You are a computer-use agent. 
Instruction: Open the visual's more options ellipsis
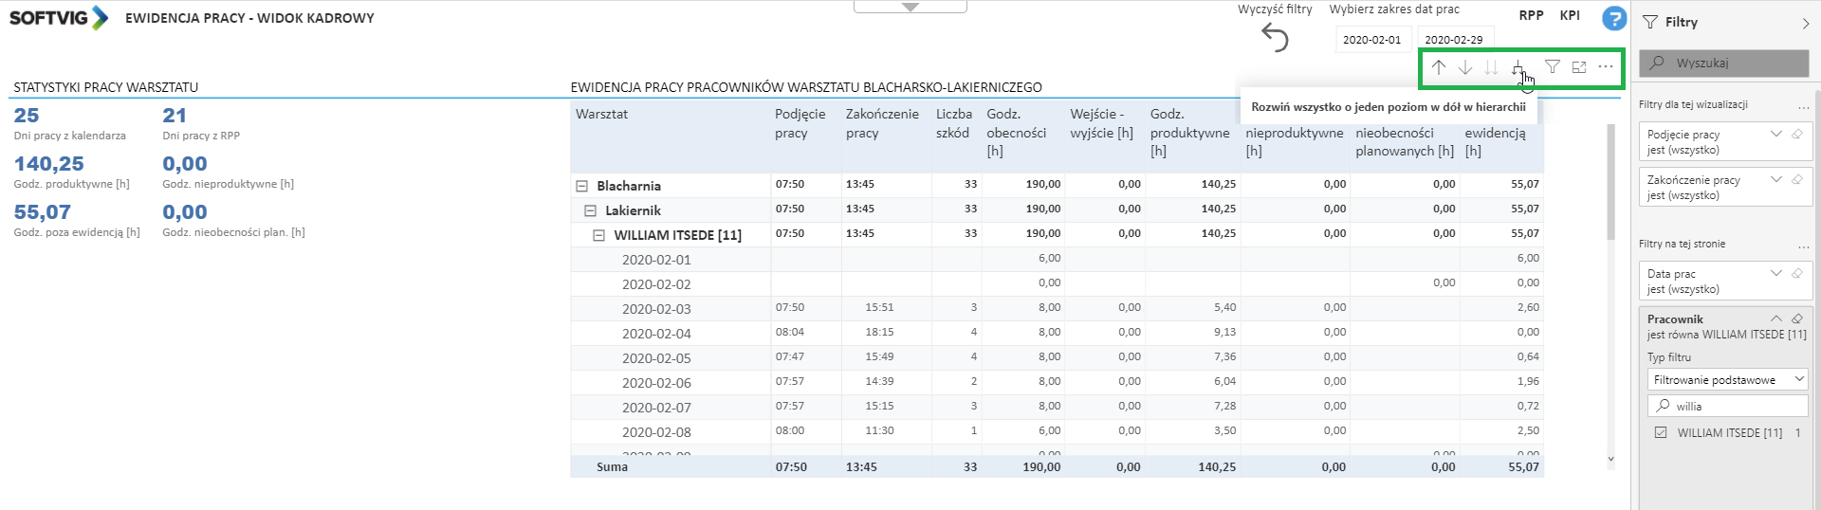[x=1606, y=67]
